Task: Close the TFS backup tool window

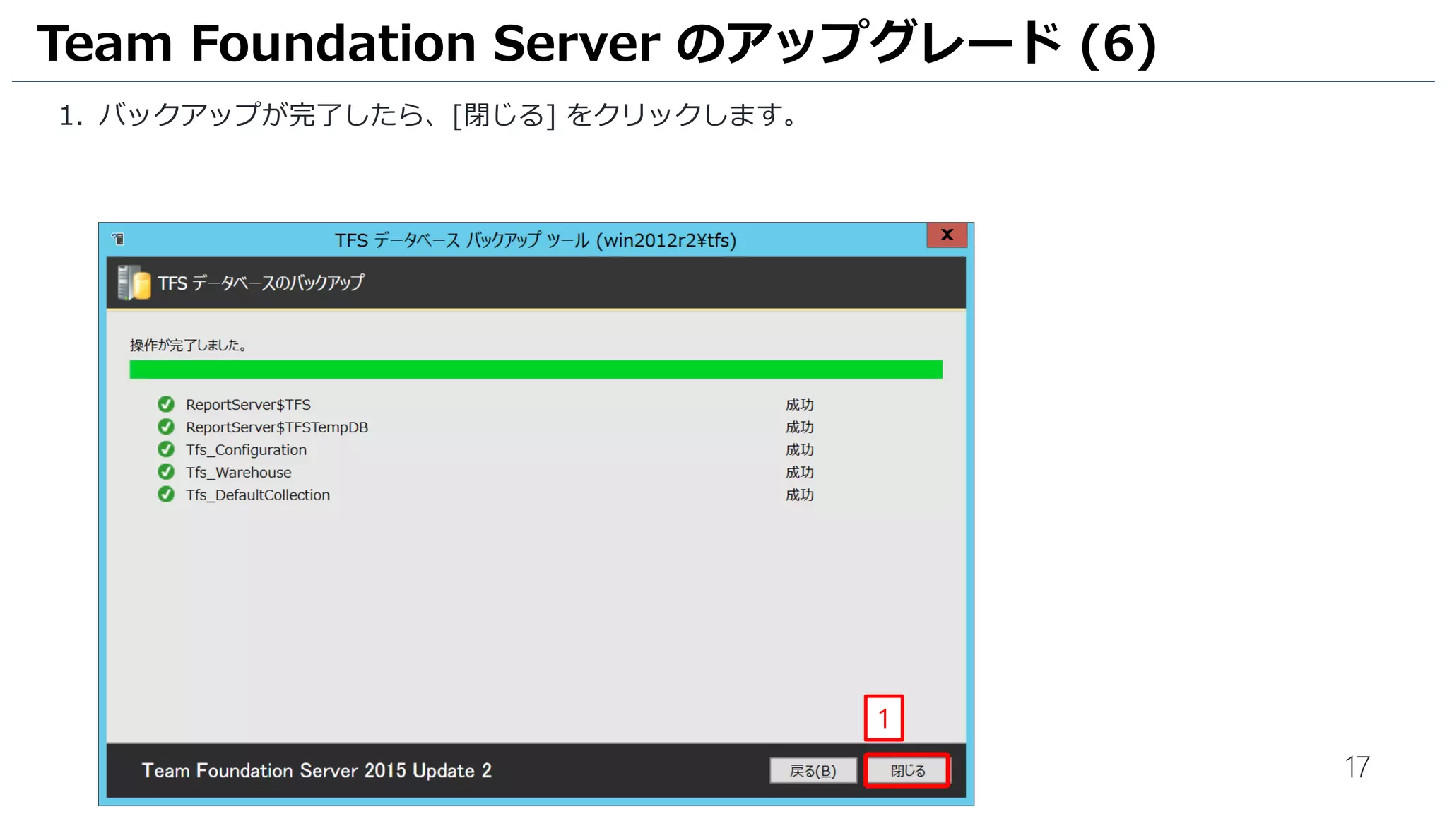Action: click(x=947, y=235)
